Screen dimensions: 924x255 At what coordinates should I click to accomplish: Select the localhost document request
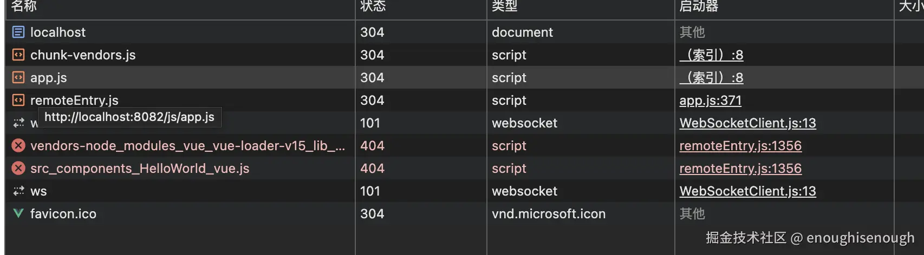58,32
